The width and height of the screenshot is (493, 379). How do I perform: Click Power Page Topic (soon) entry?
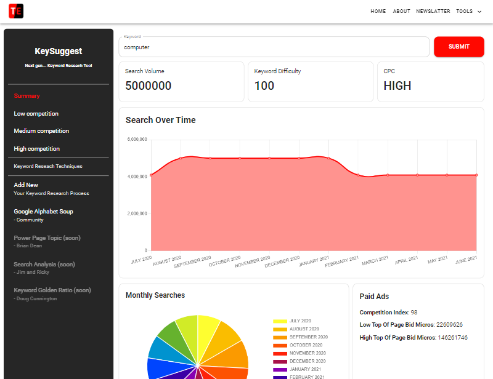click(47, 241)
